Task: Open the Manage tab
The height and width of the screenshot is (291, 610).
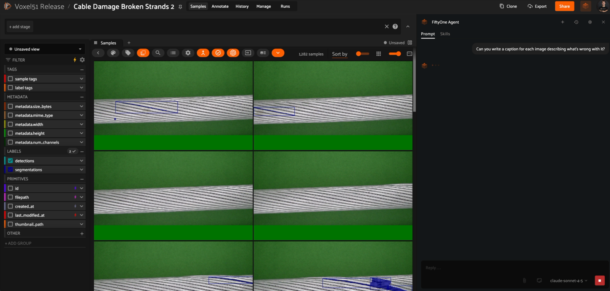Action: 263,6
